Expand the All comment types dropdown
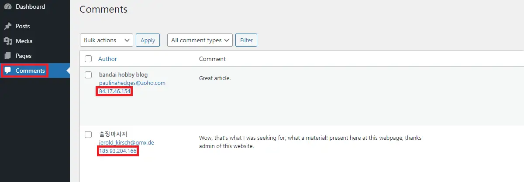Screen dimensions: 524x182 200,40
